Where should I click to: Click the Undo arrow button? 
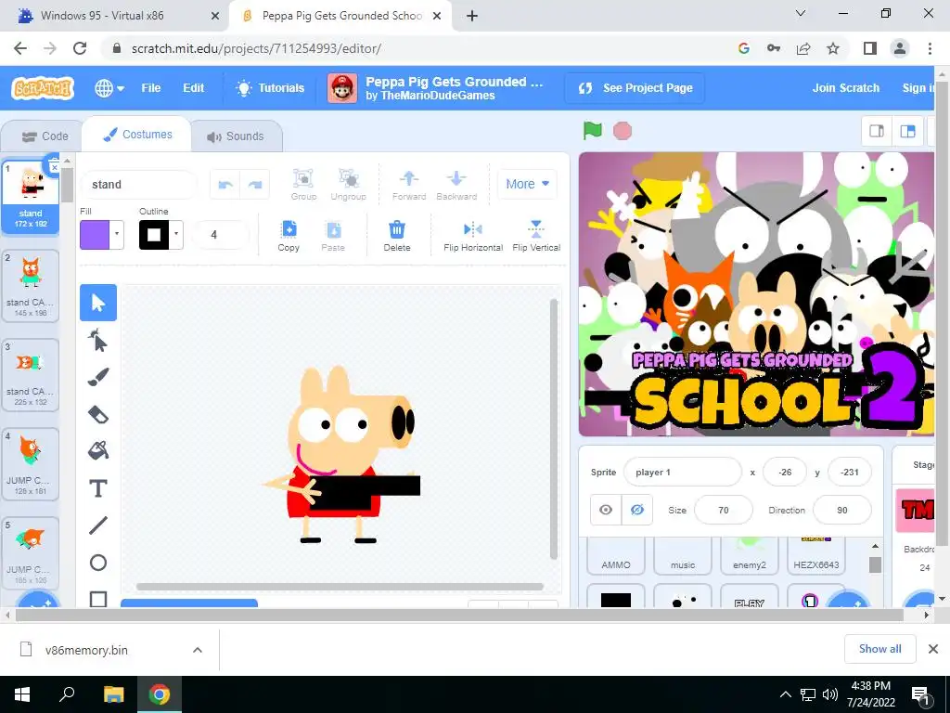click(225, 185)
